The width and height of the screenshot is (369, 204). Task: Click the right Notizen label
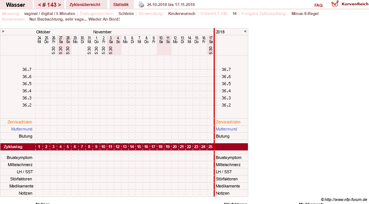pos(223,193)
